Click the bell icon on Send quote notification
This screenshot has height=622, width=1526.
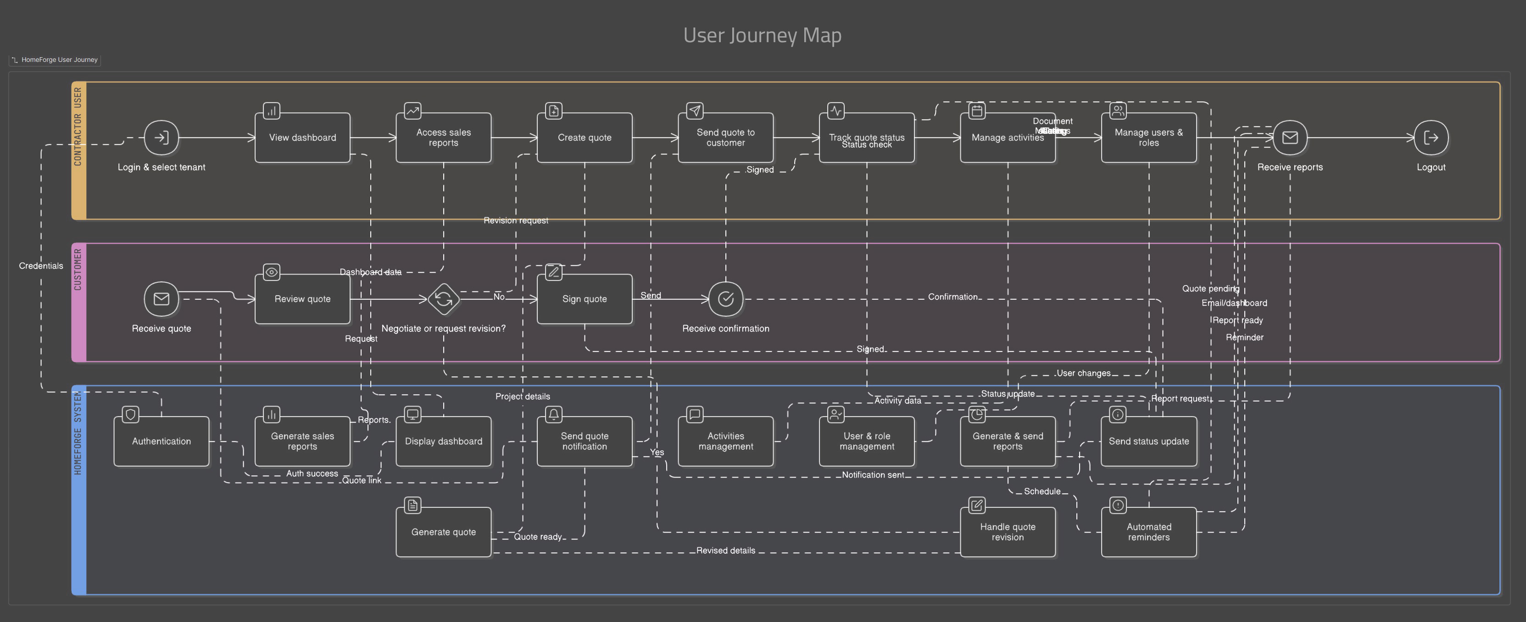coord(553,414)
